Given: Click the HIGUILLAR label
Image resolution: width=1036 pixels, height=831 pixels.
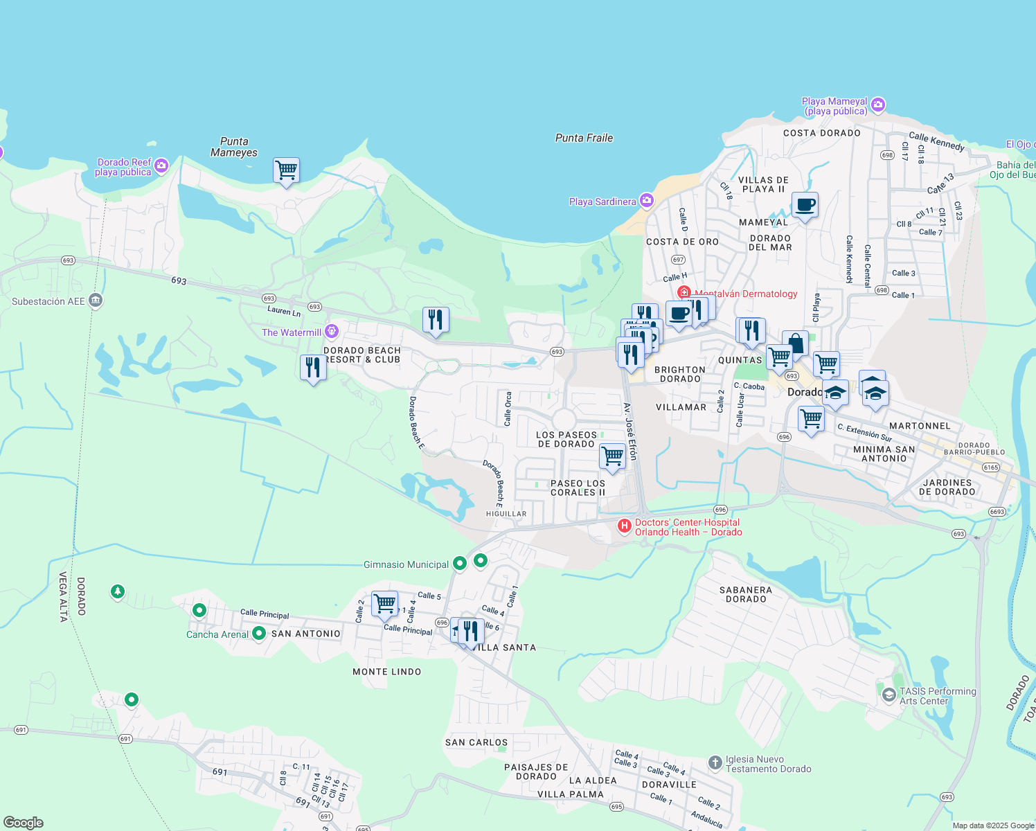Looking at the screenshot, I should [506, 514].
